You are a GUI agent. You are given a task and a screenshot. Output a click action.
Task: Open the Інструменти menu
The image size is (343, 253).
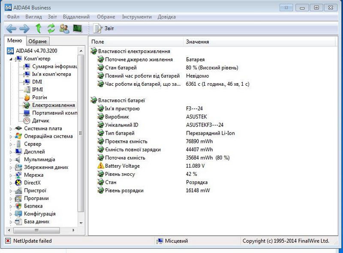(x=137, y=17)
